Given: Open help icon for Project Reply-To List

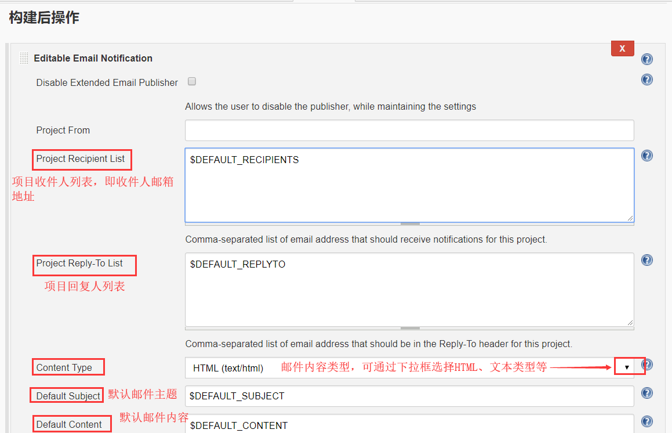Looking at the screenshot, I should coord(646,260).
